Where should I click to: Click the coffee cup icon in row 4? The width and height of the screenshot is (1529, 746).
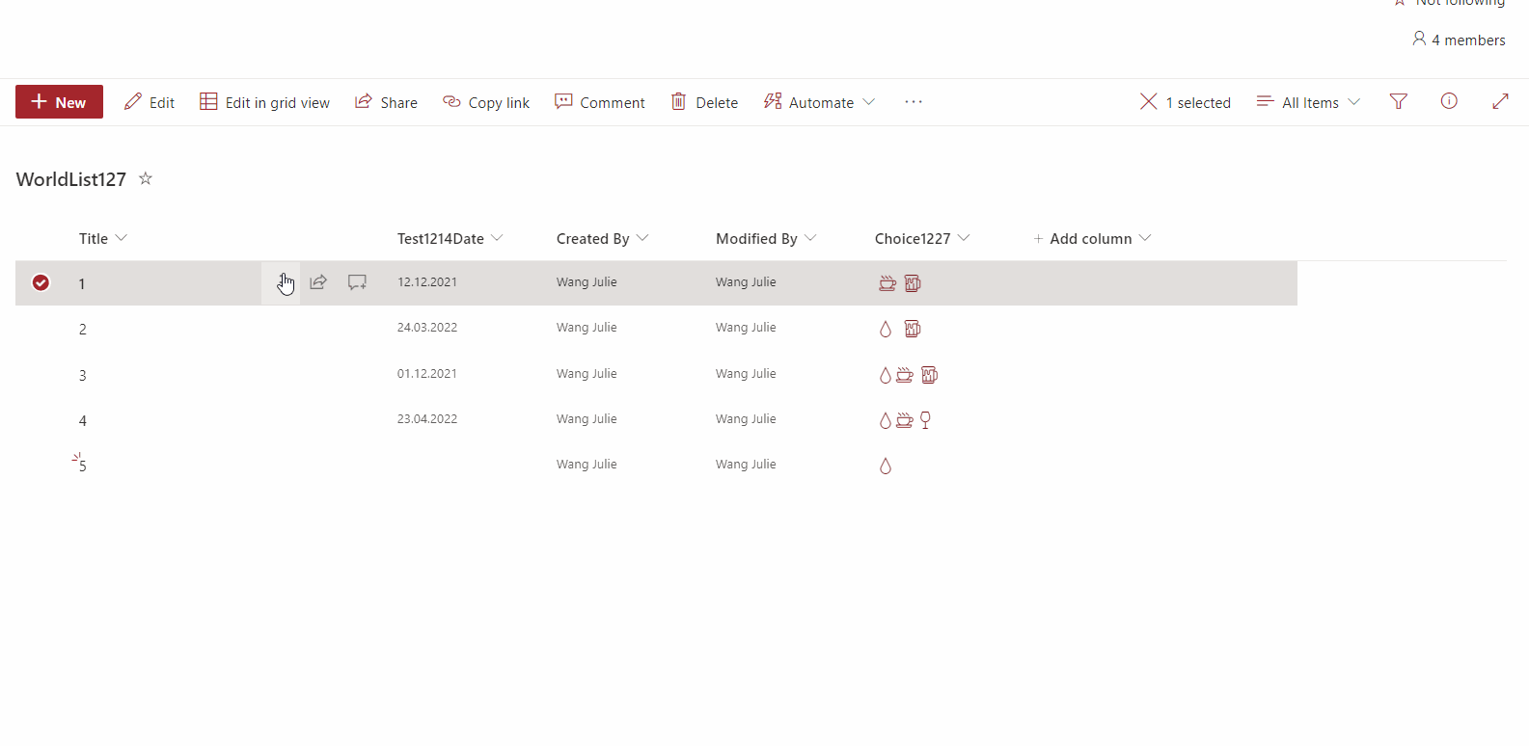tap(905, 420)
